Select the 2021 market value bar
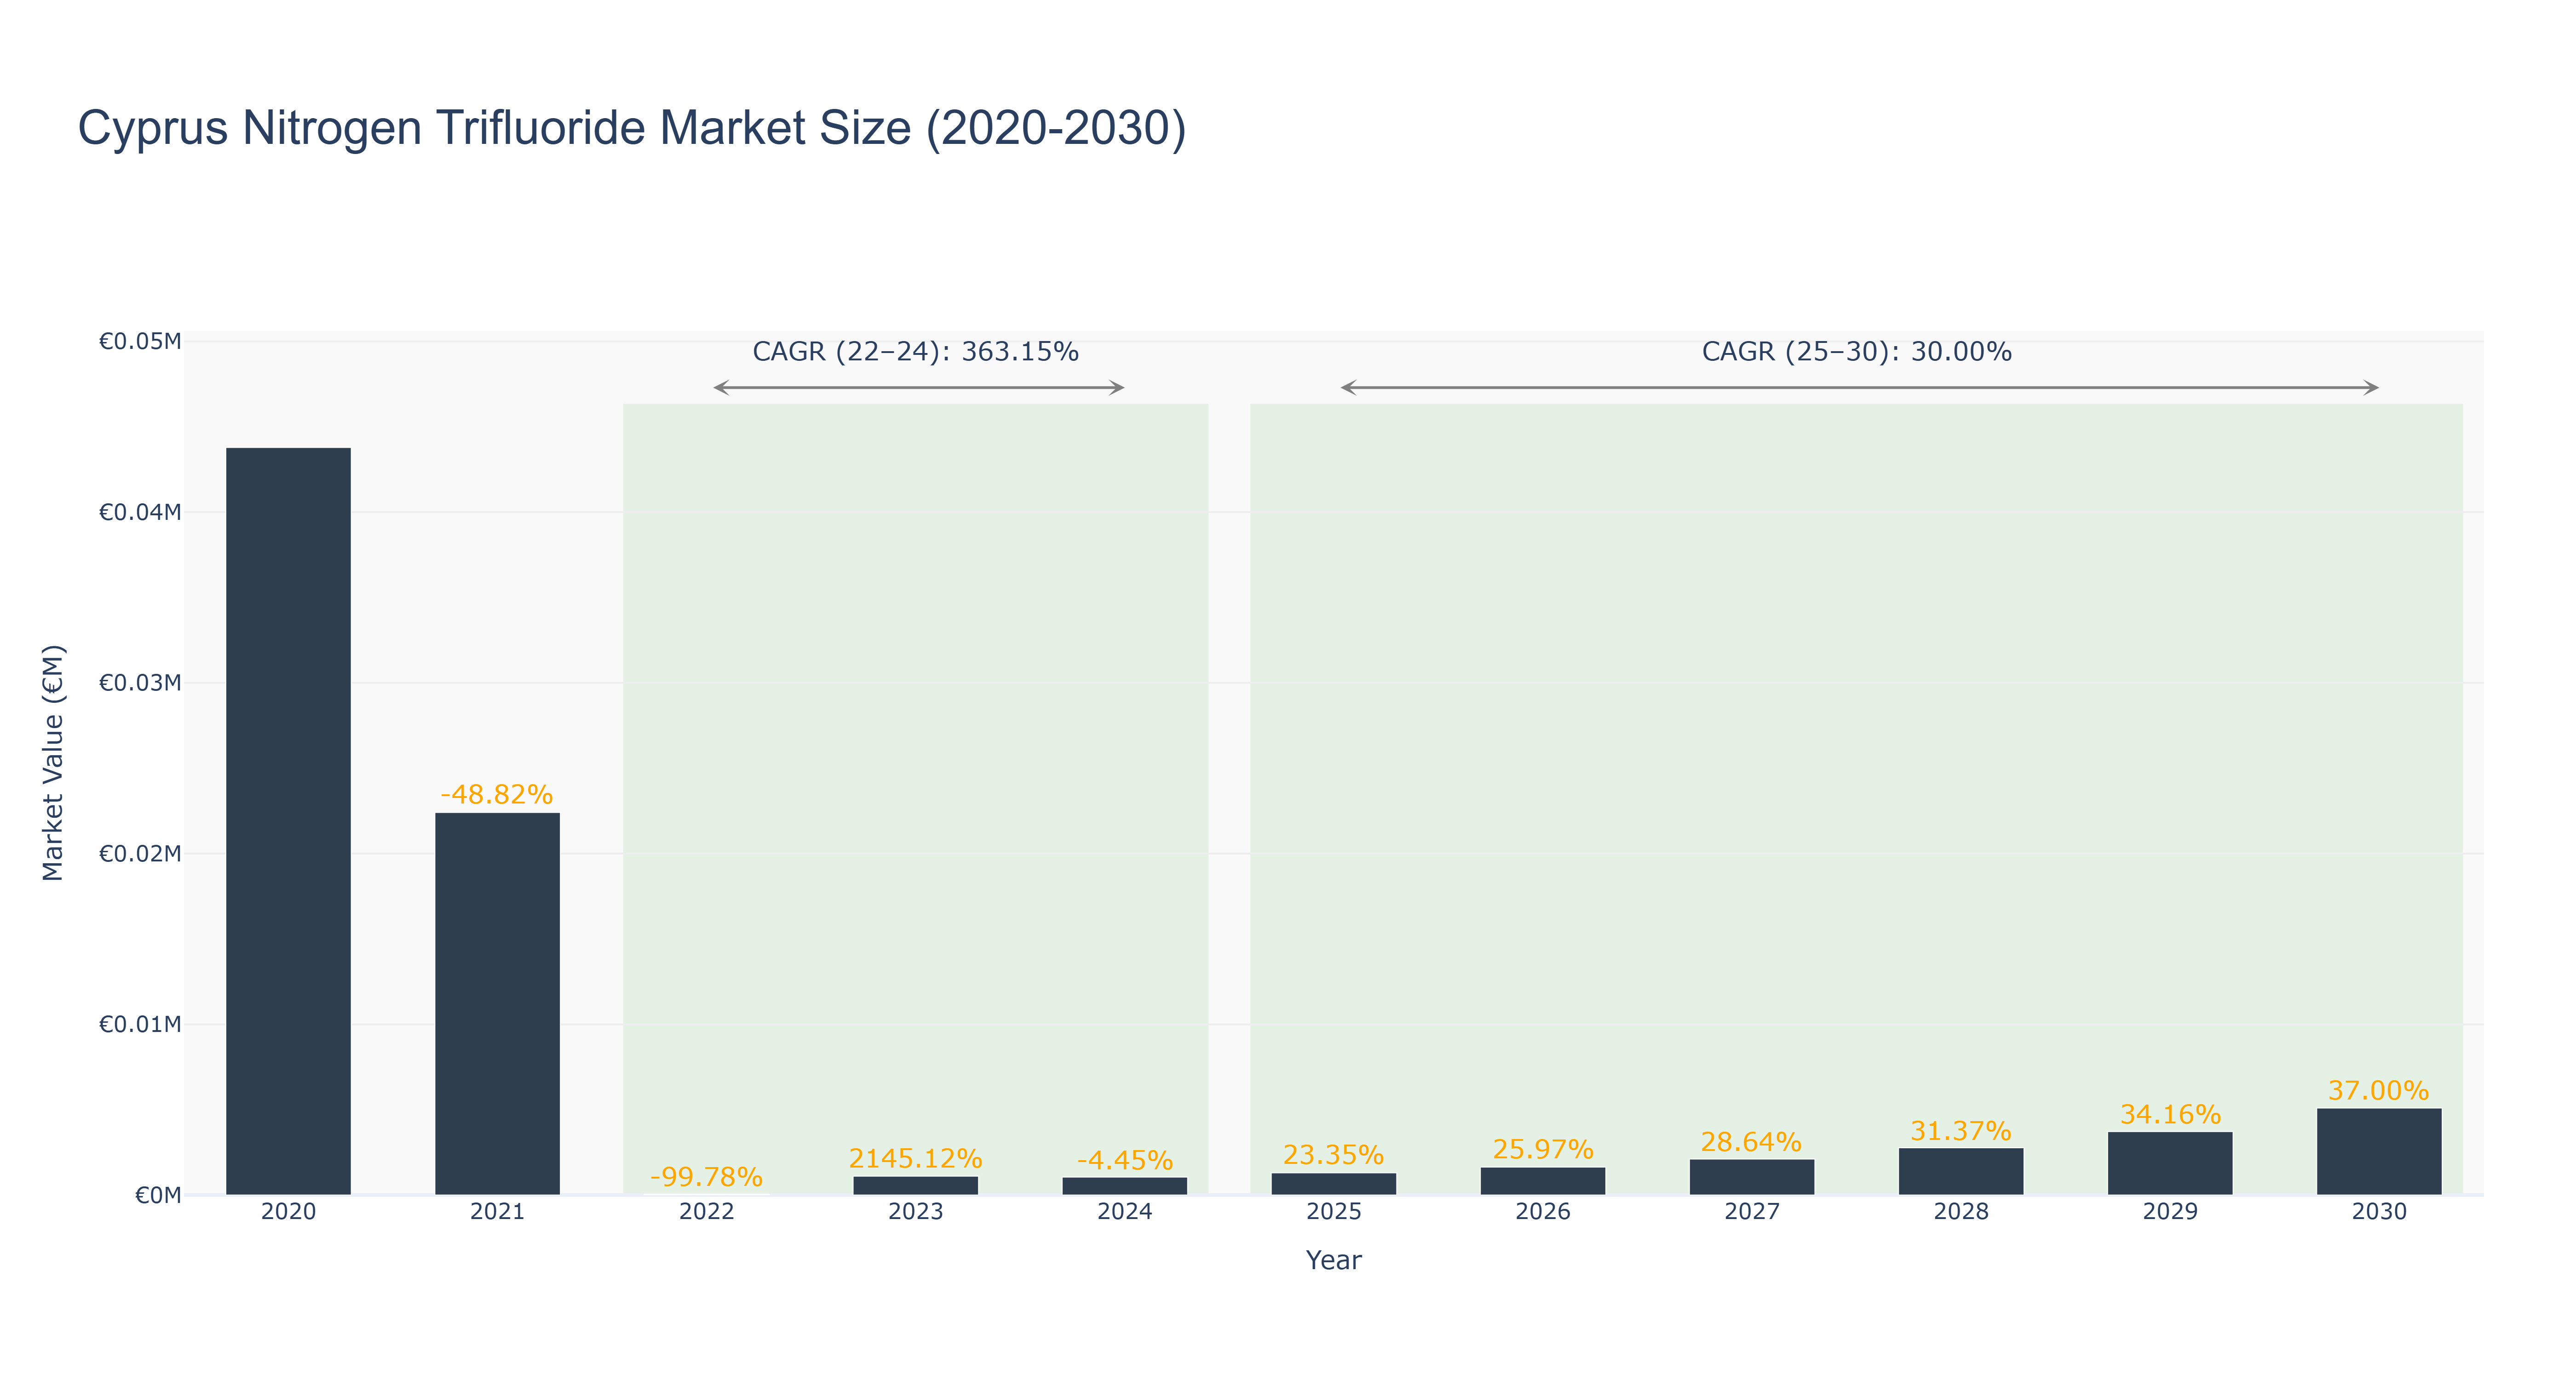Viewport: 2576px width, 1379px height. point(497,1003)
